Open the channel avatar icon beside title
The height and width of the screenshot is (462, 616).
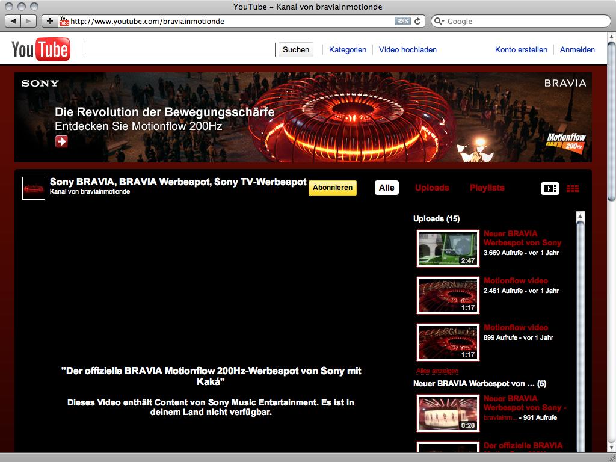click(x=34, y=188)
